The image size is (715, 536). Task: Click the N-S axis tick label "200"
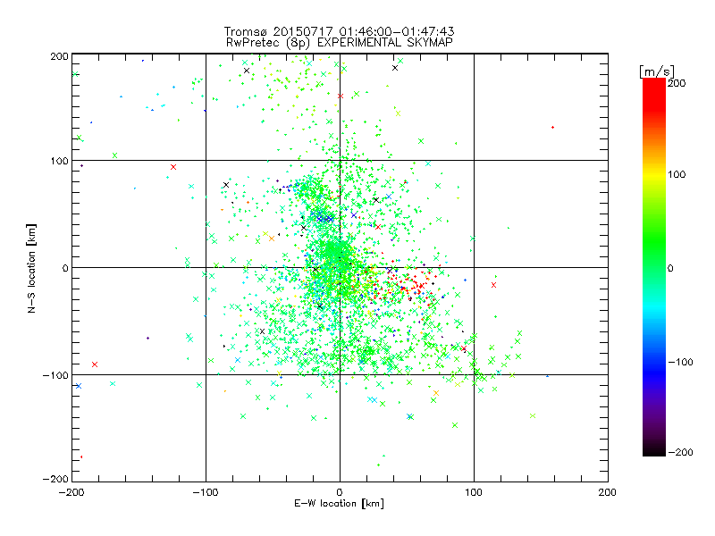(60, 56)
